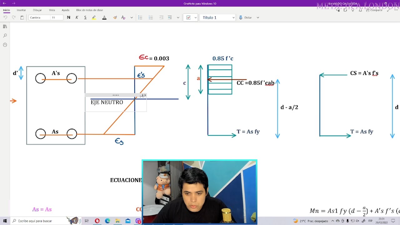Apply bold (N) formatting

[68, 17]
